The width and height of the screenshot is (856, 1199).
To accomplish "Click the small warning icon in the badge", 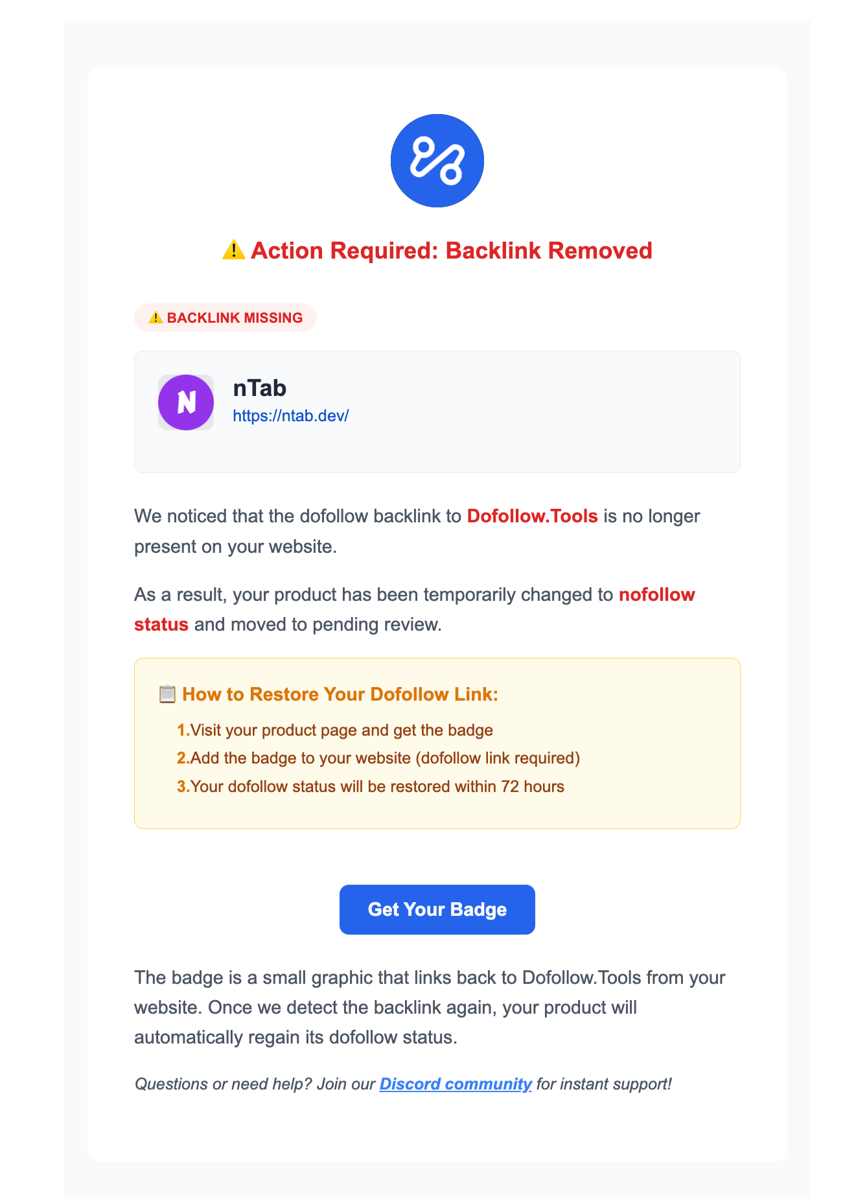I will coord(155,318).
